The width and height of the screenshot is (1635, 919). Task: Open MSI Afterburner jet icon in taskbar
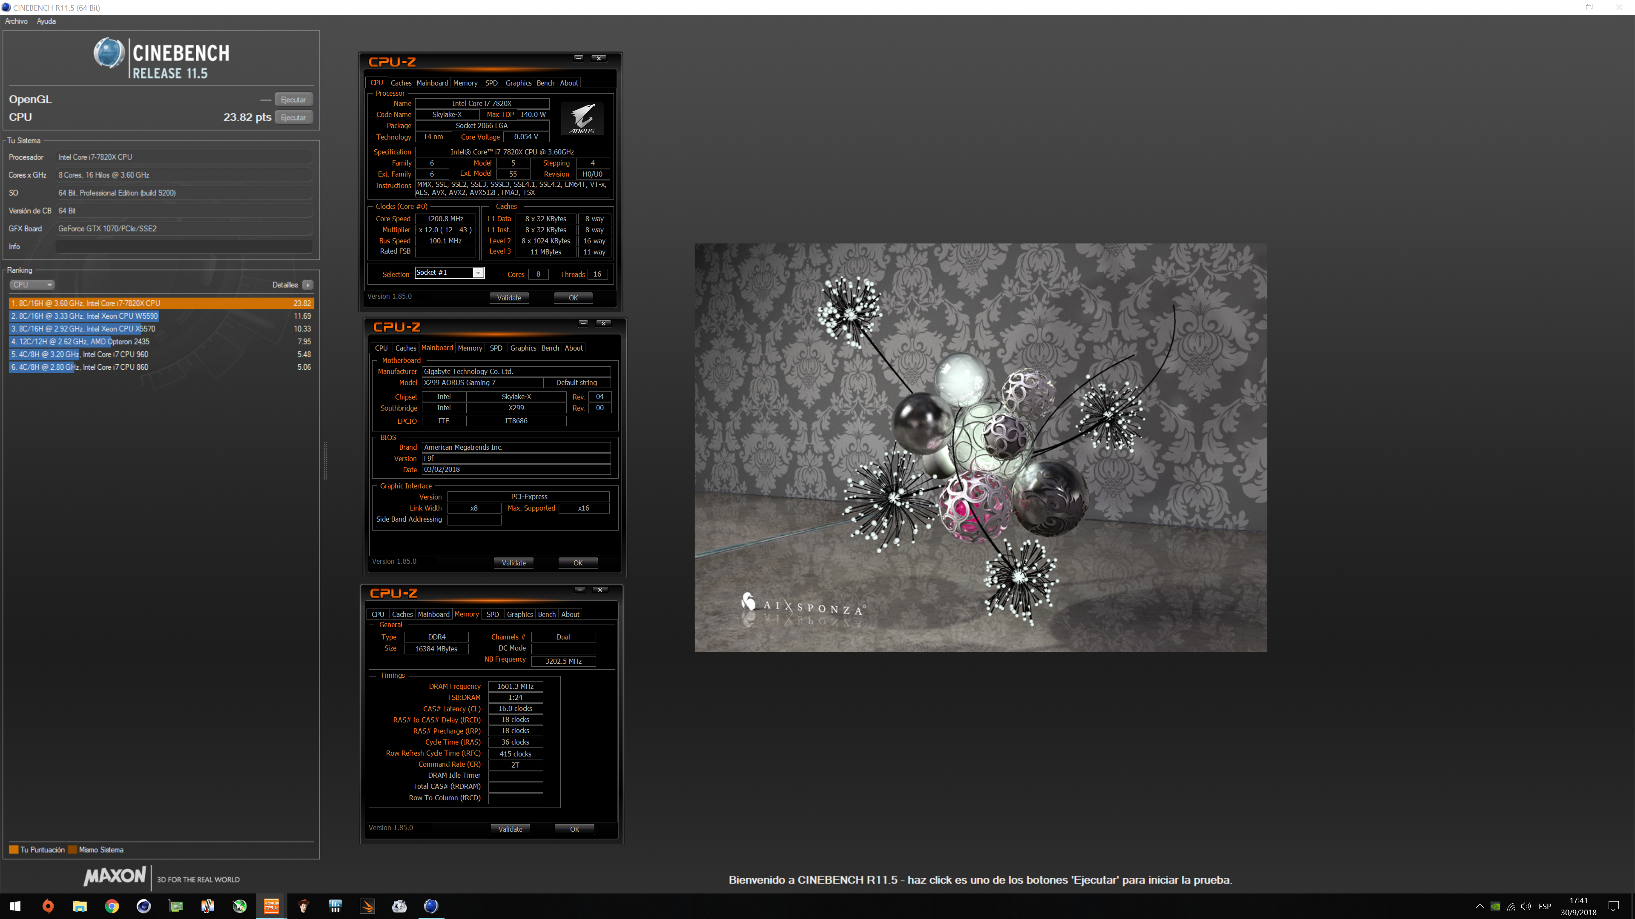tap(240, 906)
